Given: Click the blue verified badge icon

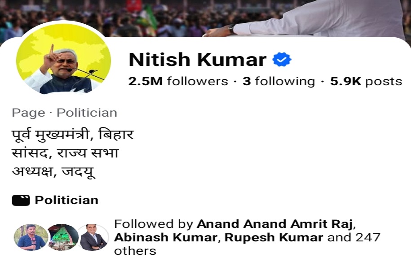Looking at the screenshot, I should coord(282,60).
